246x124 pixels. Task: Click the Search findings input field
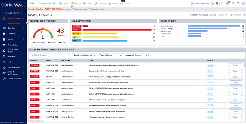[x=50, y=55]
